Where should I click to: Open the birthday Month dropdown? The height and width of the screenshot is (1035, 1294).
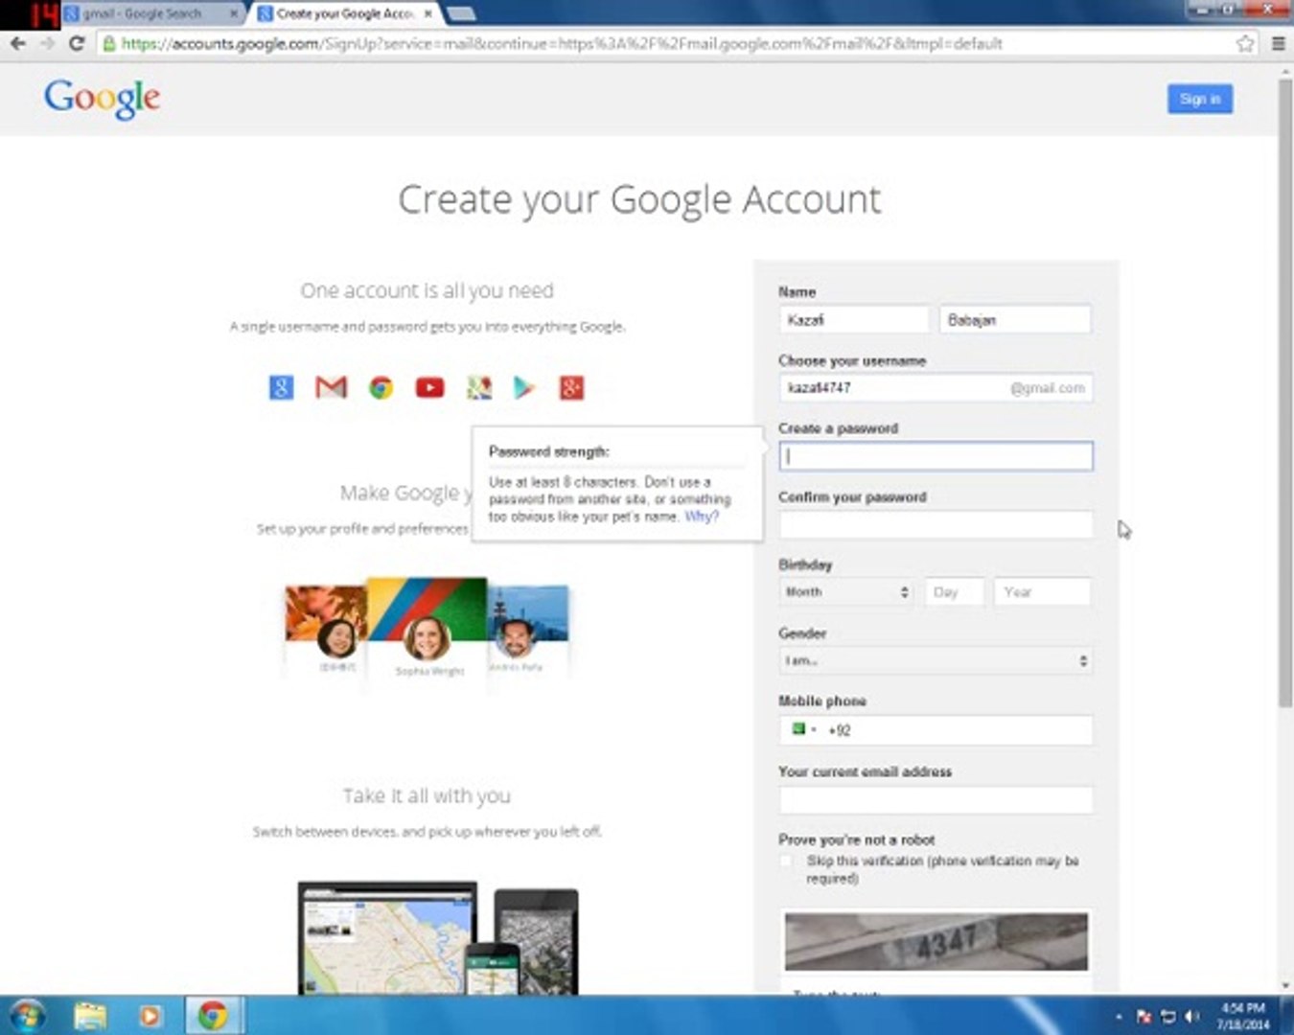point(846,592)
